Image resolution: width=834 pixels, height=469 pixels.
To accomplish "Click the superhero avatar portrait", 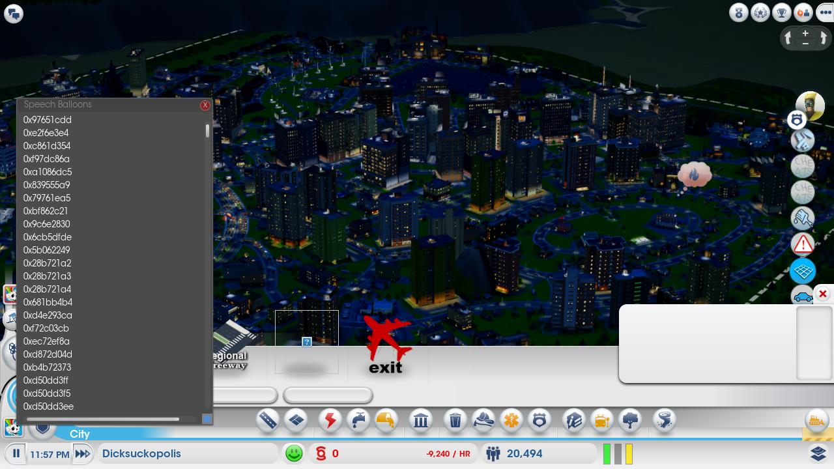I will click(x=811, y=105).
